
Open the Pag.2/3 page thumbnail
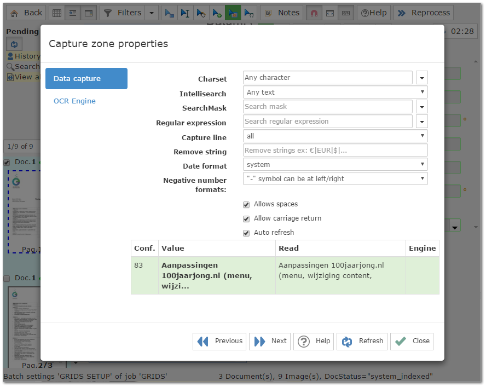pos(24,328)
